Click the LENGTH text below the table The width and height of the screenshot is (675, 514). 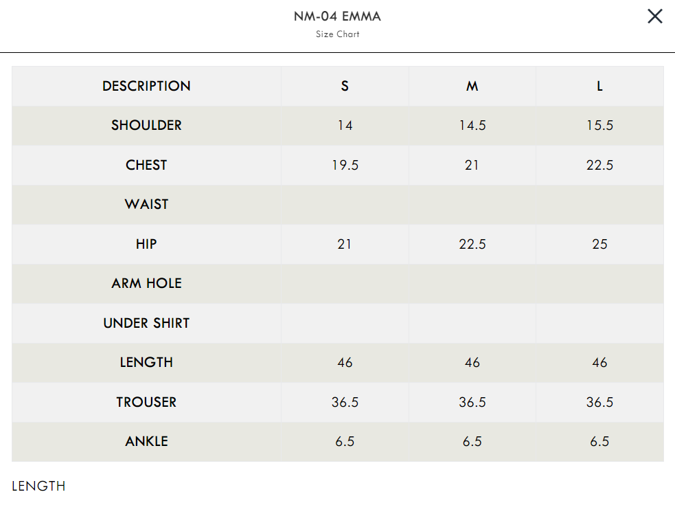click(x=38, y=487)
